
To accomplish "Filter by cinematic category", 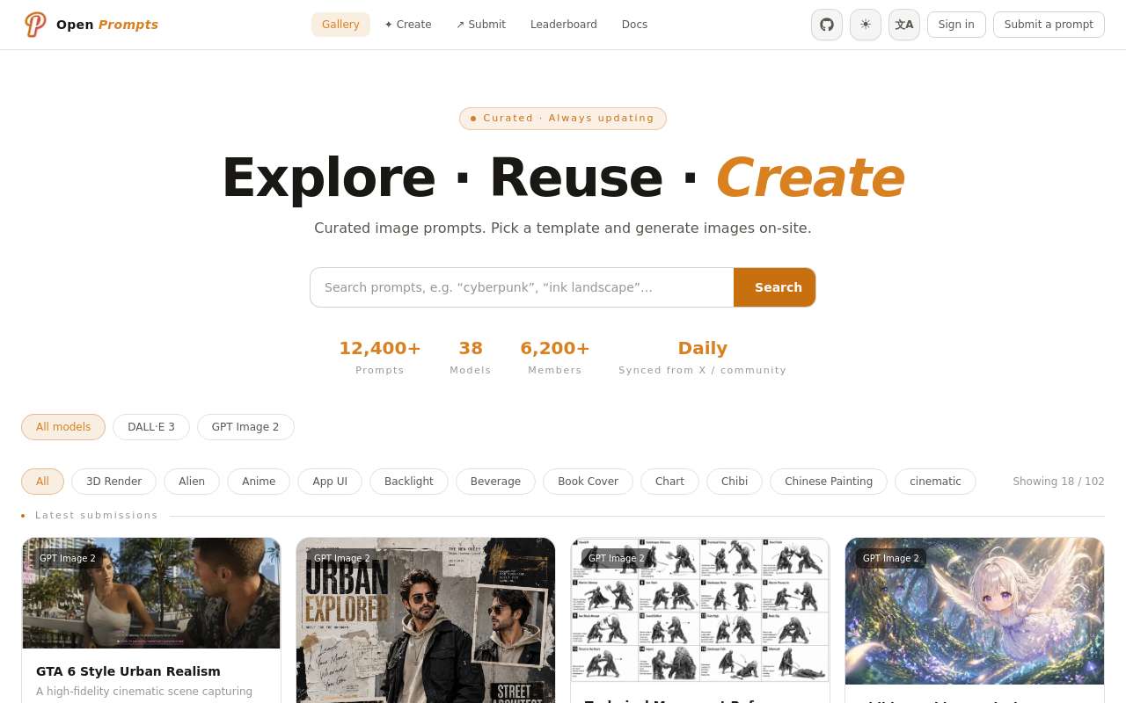I will tap(935, 482).
